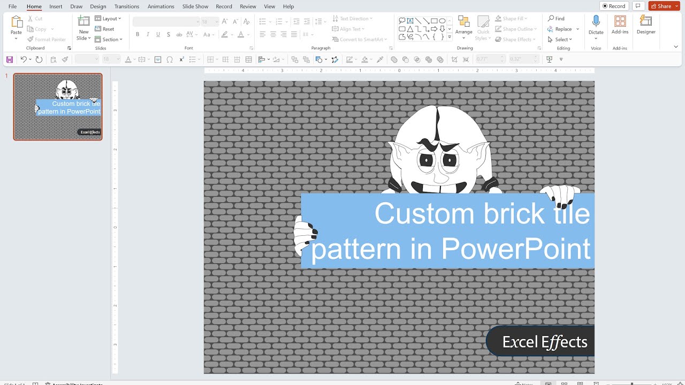
Task: Toggle align text left
Action: (x=262, y=34)
